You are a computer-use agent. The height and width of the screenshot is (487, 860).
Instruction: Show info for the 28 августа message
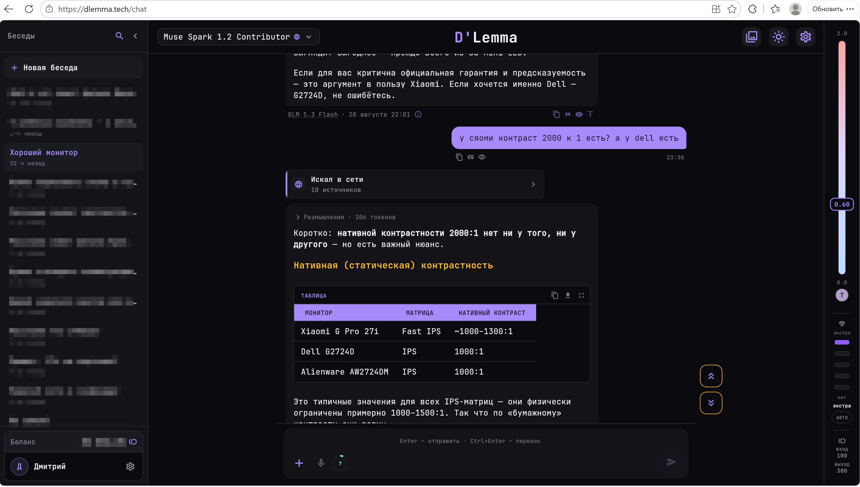(418, 114)
